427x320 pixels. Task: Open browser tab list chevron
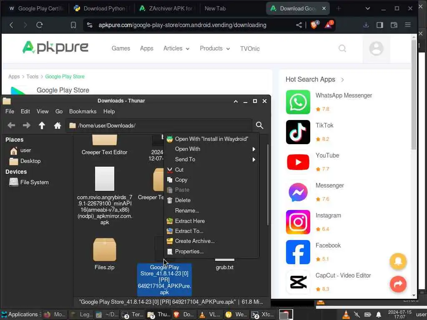368,8
